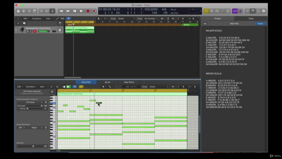
Task: Start recording with red Record button
Action: [88, 11]
